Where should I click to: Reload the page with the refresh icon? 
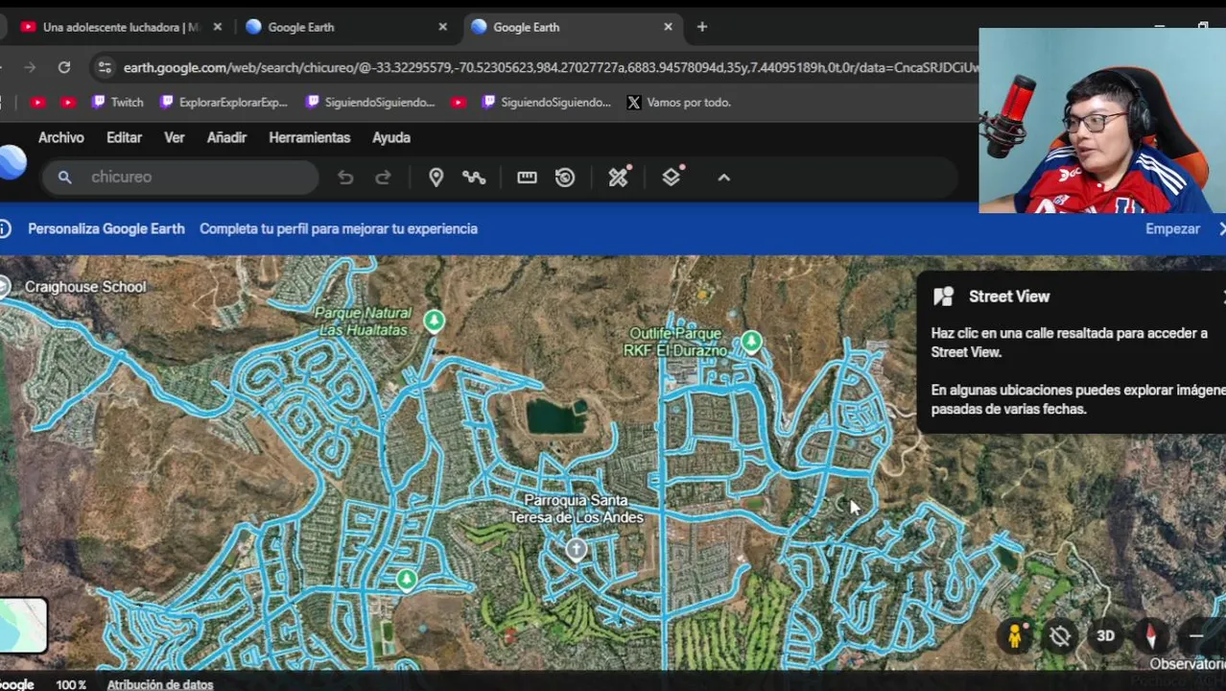(64, 67)
